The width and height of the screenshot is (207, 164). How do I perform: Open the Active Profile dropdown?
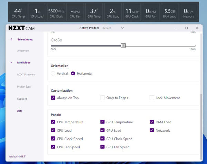tap(113, 28)
